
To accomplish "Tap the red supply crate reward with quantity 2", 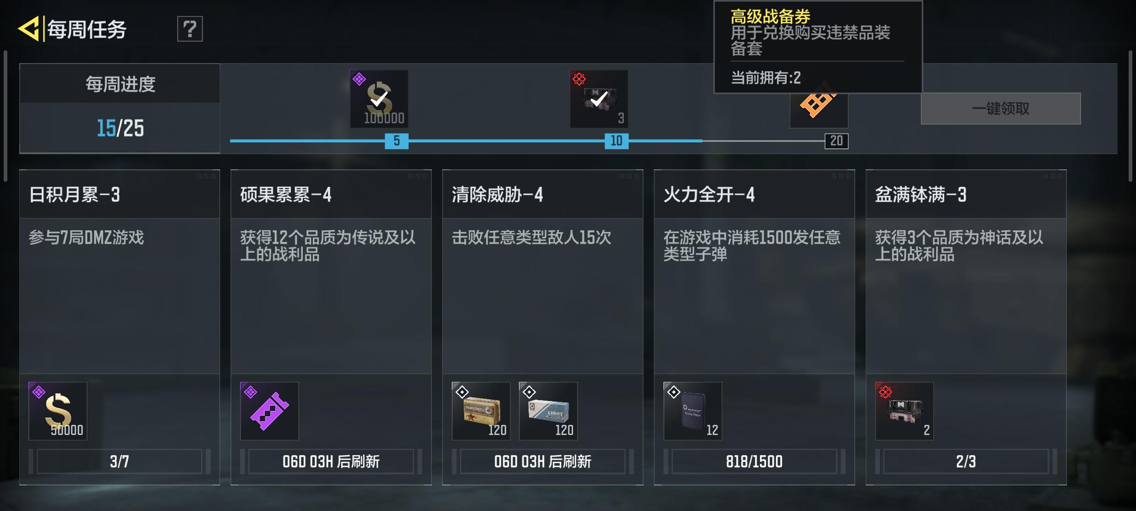I will click(x=904, y=411).
